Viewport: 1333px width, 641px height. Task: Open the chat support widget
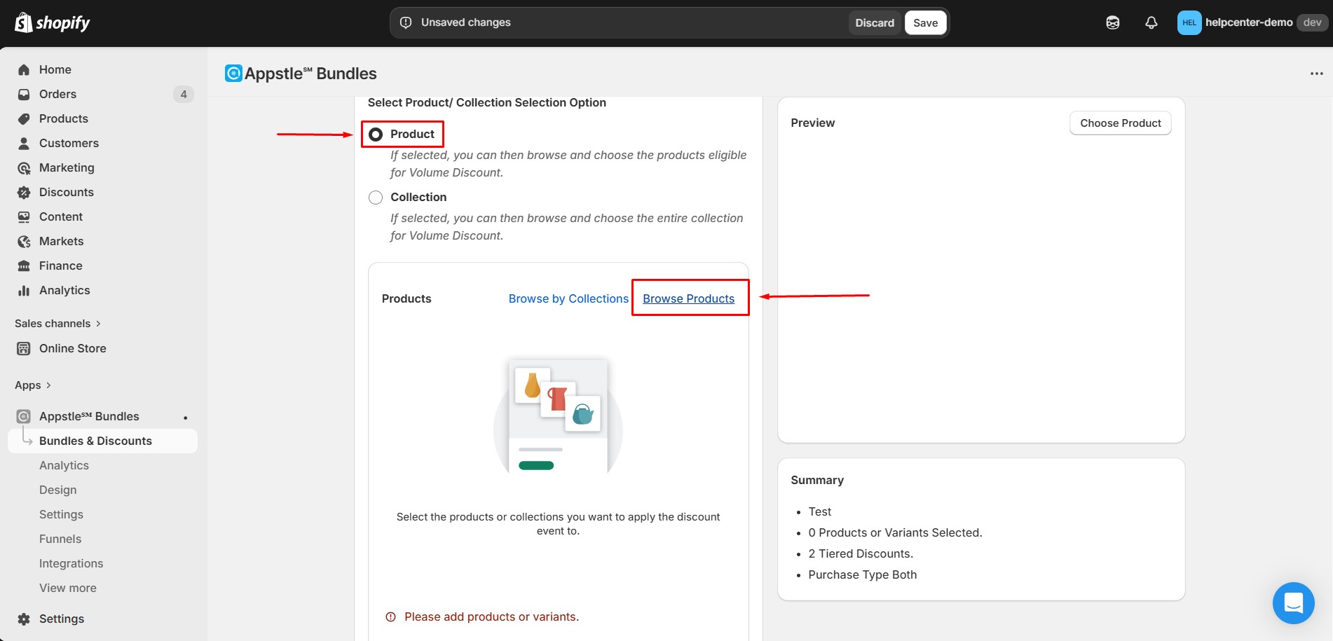(1293, 602)
